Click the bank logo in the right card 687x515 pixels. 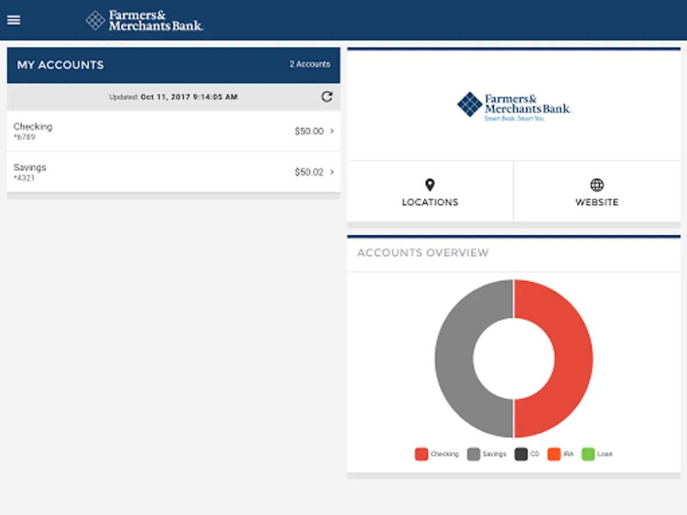tap(514, 105)
